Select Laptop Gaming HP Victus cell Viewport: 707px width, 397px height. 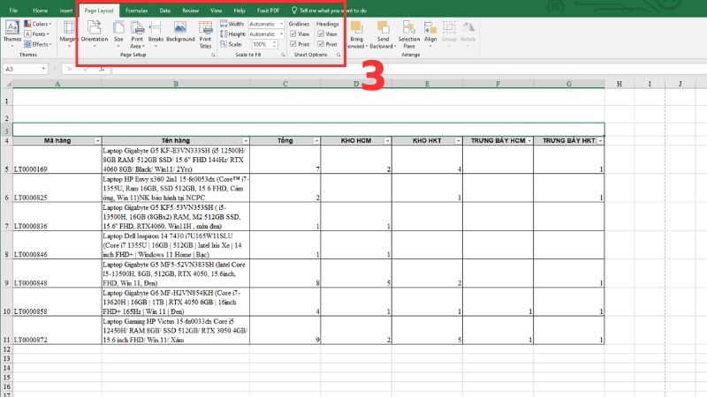[x=176, y=330]
